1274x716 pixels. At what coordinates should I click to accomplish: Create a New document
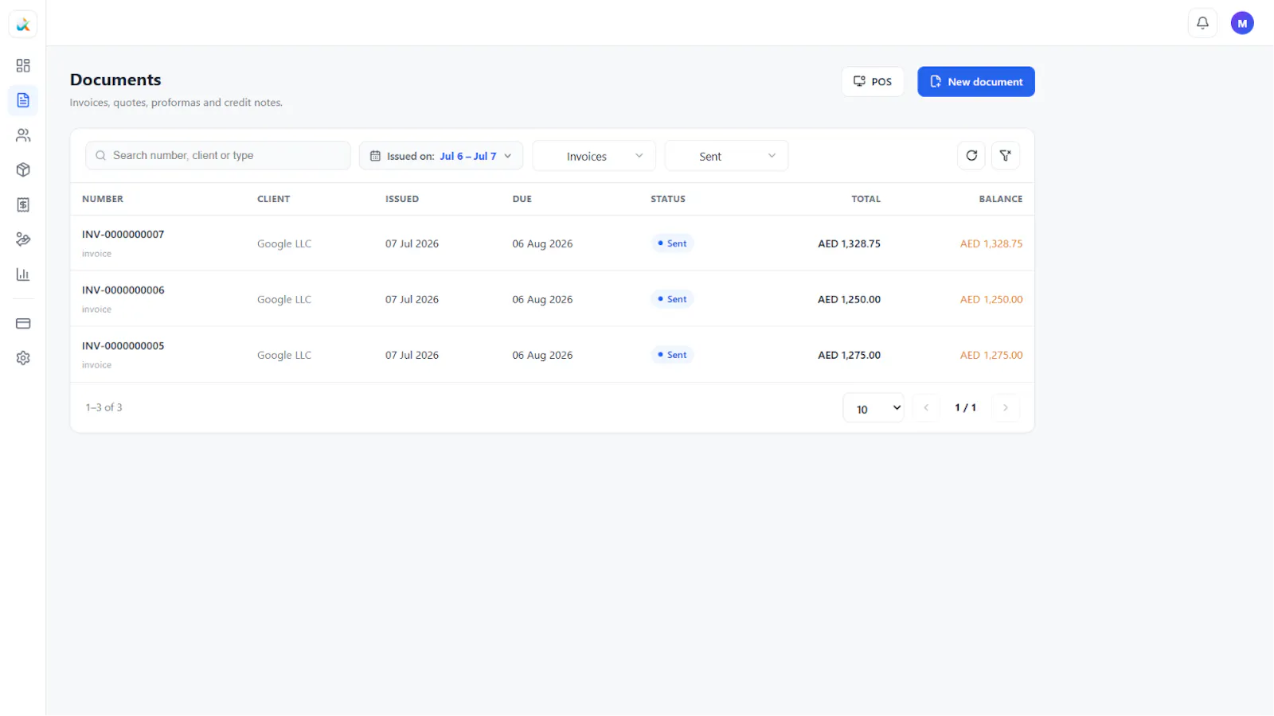pos(976,81)
